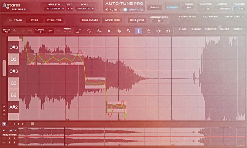Click Graph mode label
This screenshot has width=247, height=148.
(134, 10)
